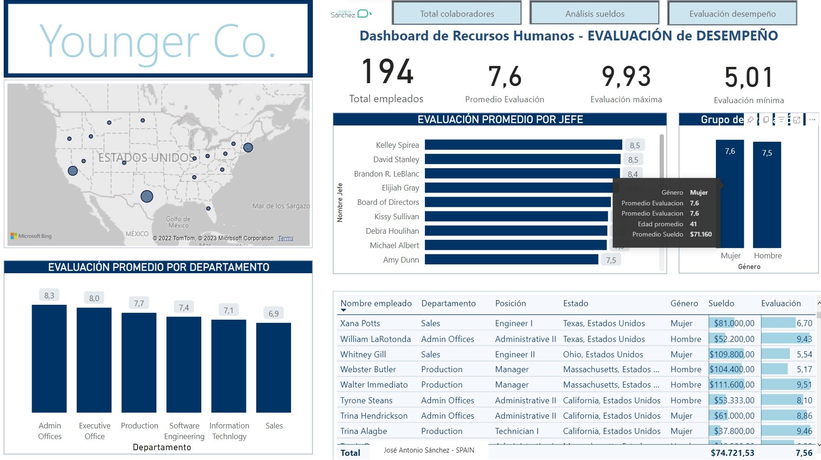
Task: Click the Admin Offices department bar
Action: [x=49, y=358]
